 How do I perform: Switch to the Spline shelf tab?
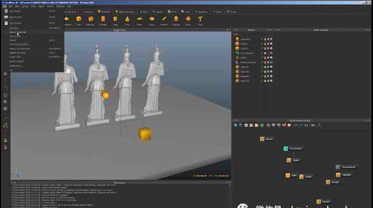(x=217, y=12)
